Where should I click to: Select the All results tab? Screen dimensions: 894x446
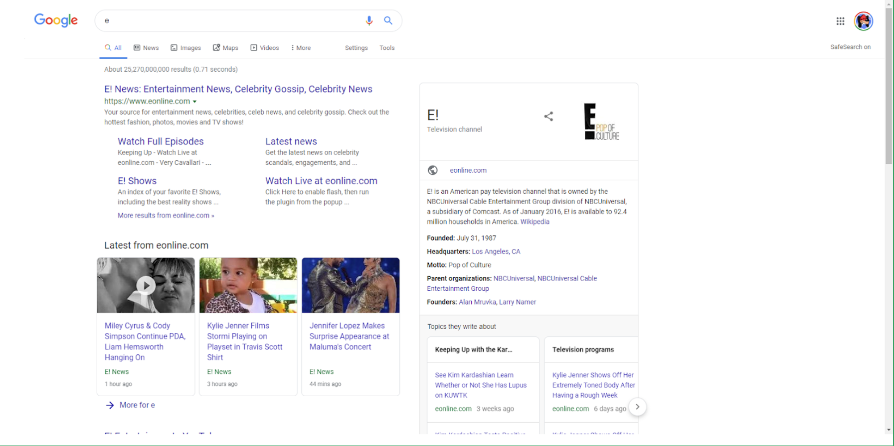[x=113, y=48]
